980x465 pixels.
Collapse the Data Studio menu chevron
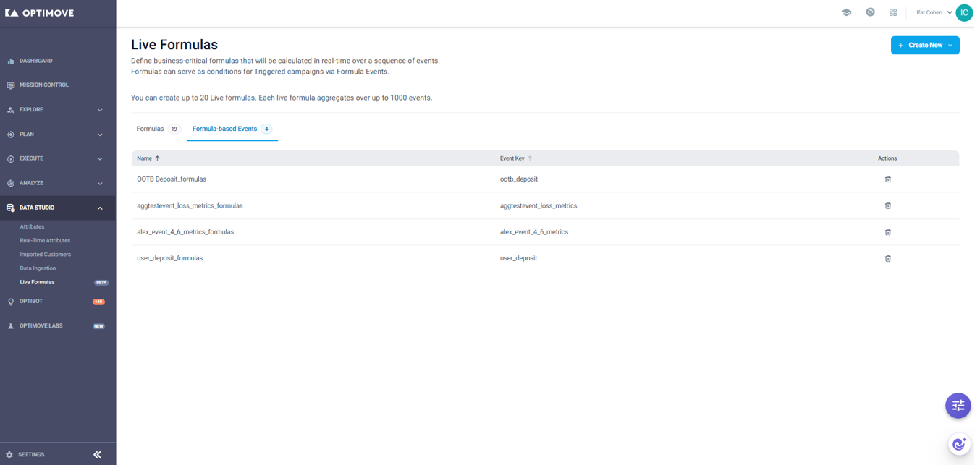(100, 208)
